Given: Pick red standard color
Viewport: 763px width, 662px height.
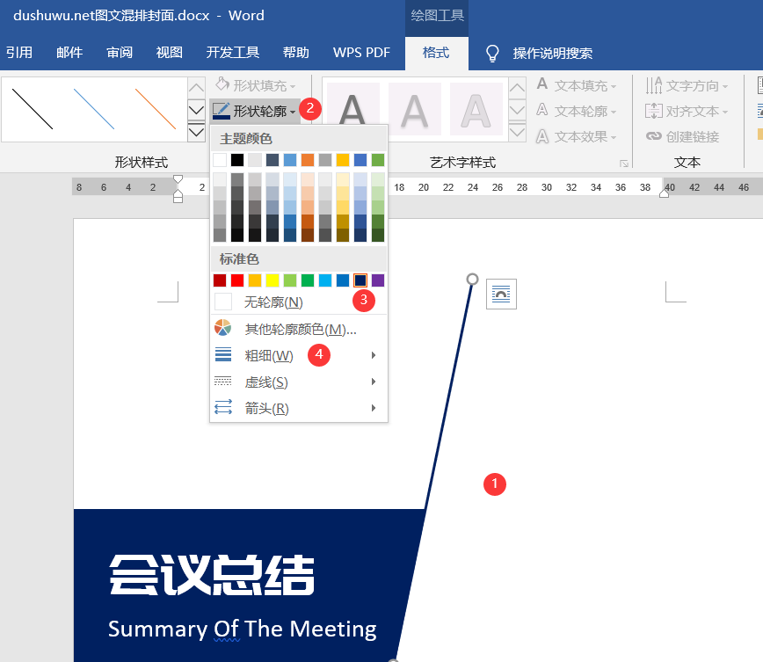Looking at the screenshot, I should pyautogui.click(x=237, y=280).
